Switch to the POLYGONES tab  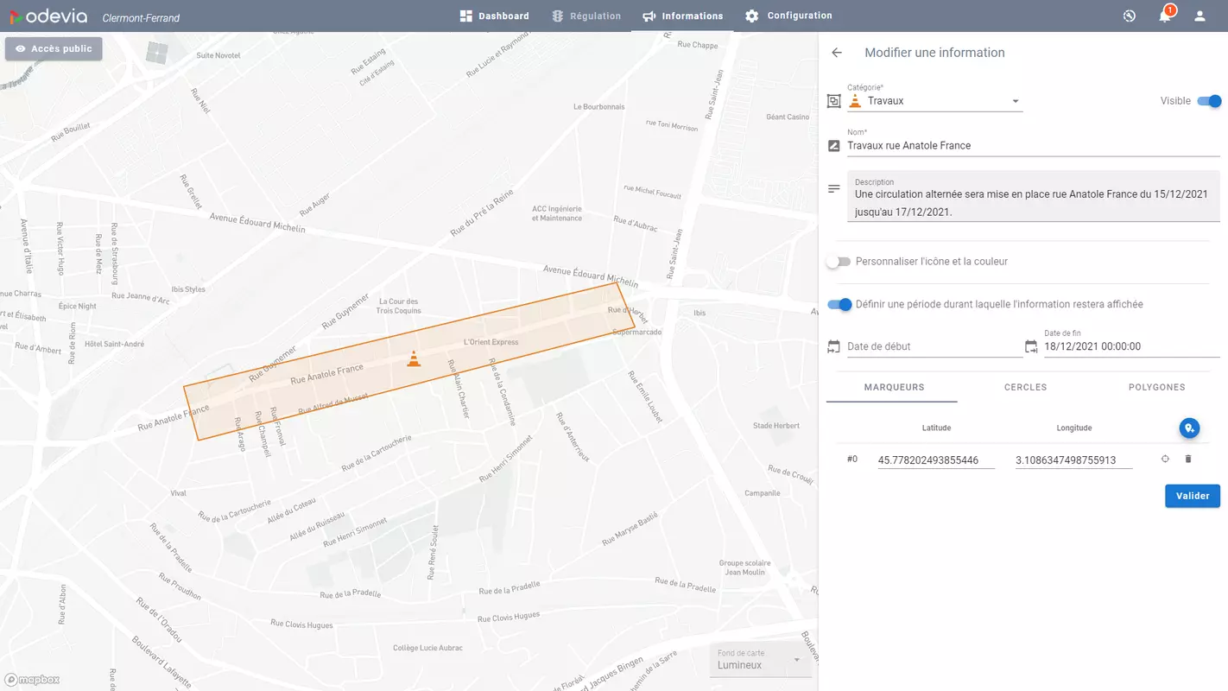[x=1156, y=388]
